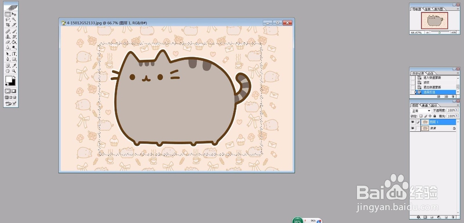Select the Crop tool
The height and width of the screenshot is (223, 464).
(8, 25)
